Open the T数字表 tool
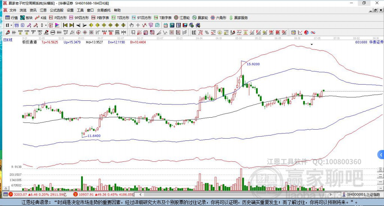384x206 pixels. [x=163, y=18]
